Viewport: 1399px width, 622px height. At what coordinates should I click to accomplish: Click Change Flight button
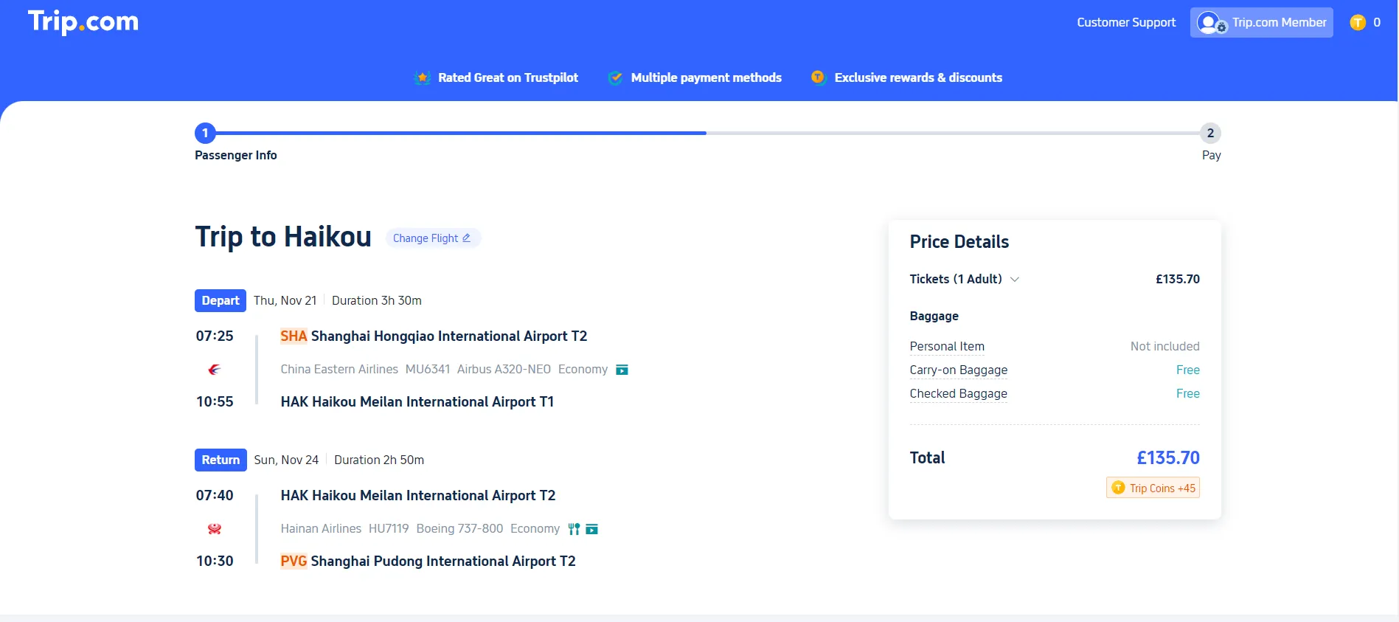[x=433, y=238]
